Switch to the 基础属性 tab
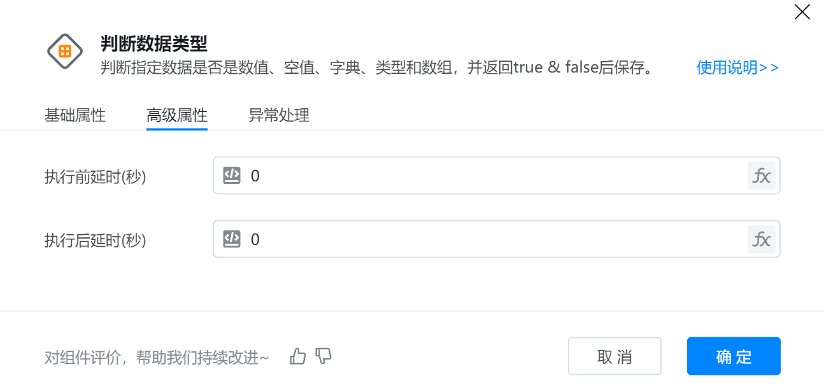Image resolution: width=824 pixels, height=392 pixels. (x=75, y=116)
